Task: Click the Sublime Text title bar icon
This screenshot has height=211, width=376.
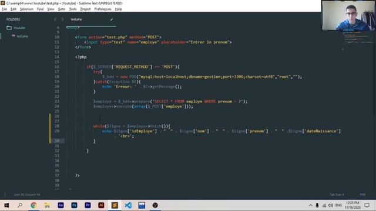Action: click(3, 3)
